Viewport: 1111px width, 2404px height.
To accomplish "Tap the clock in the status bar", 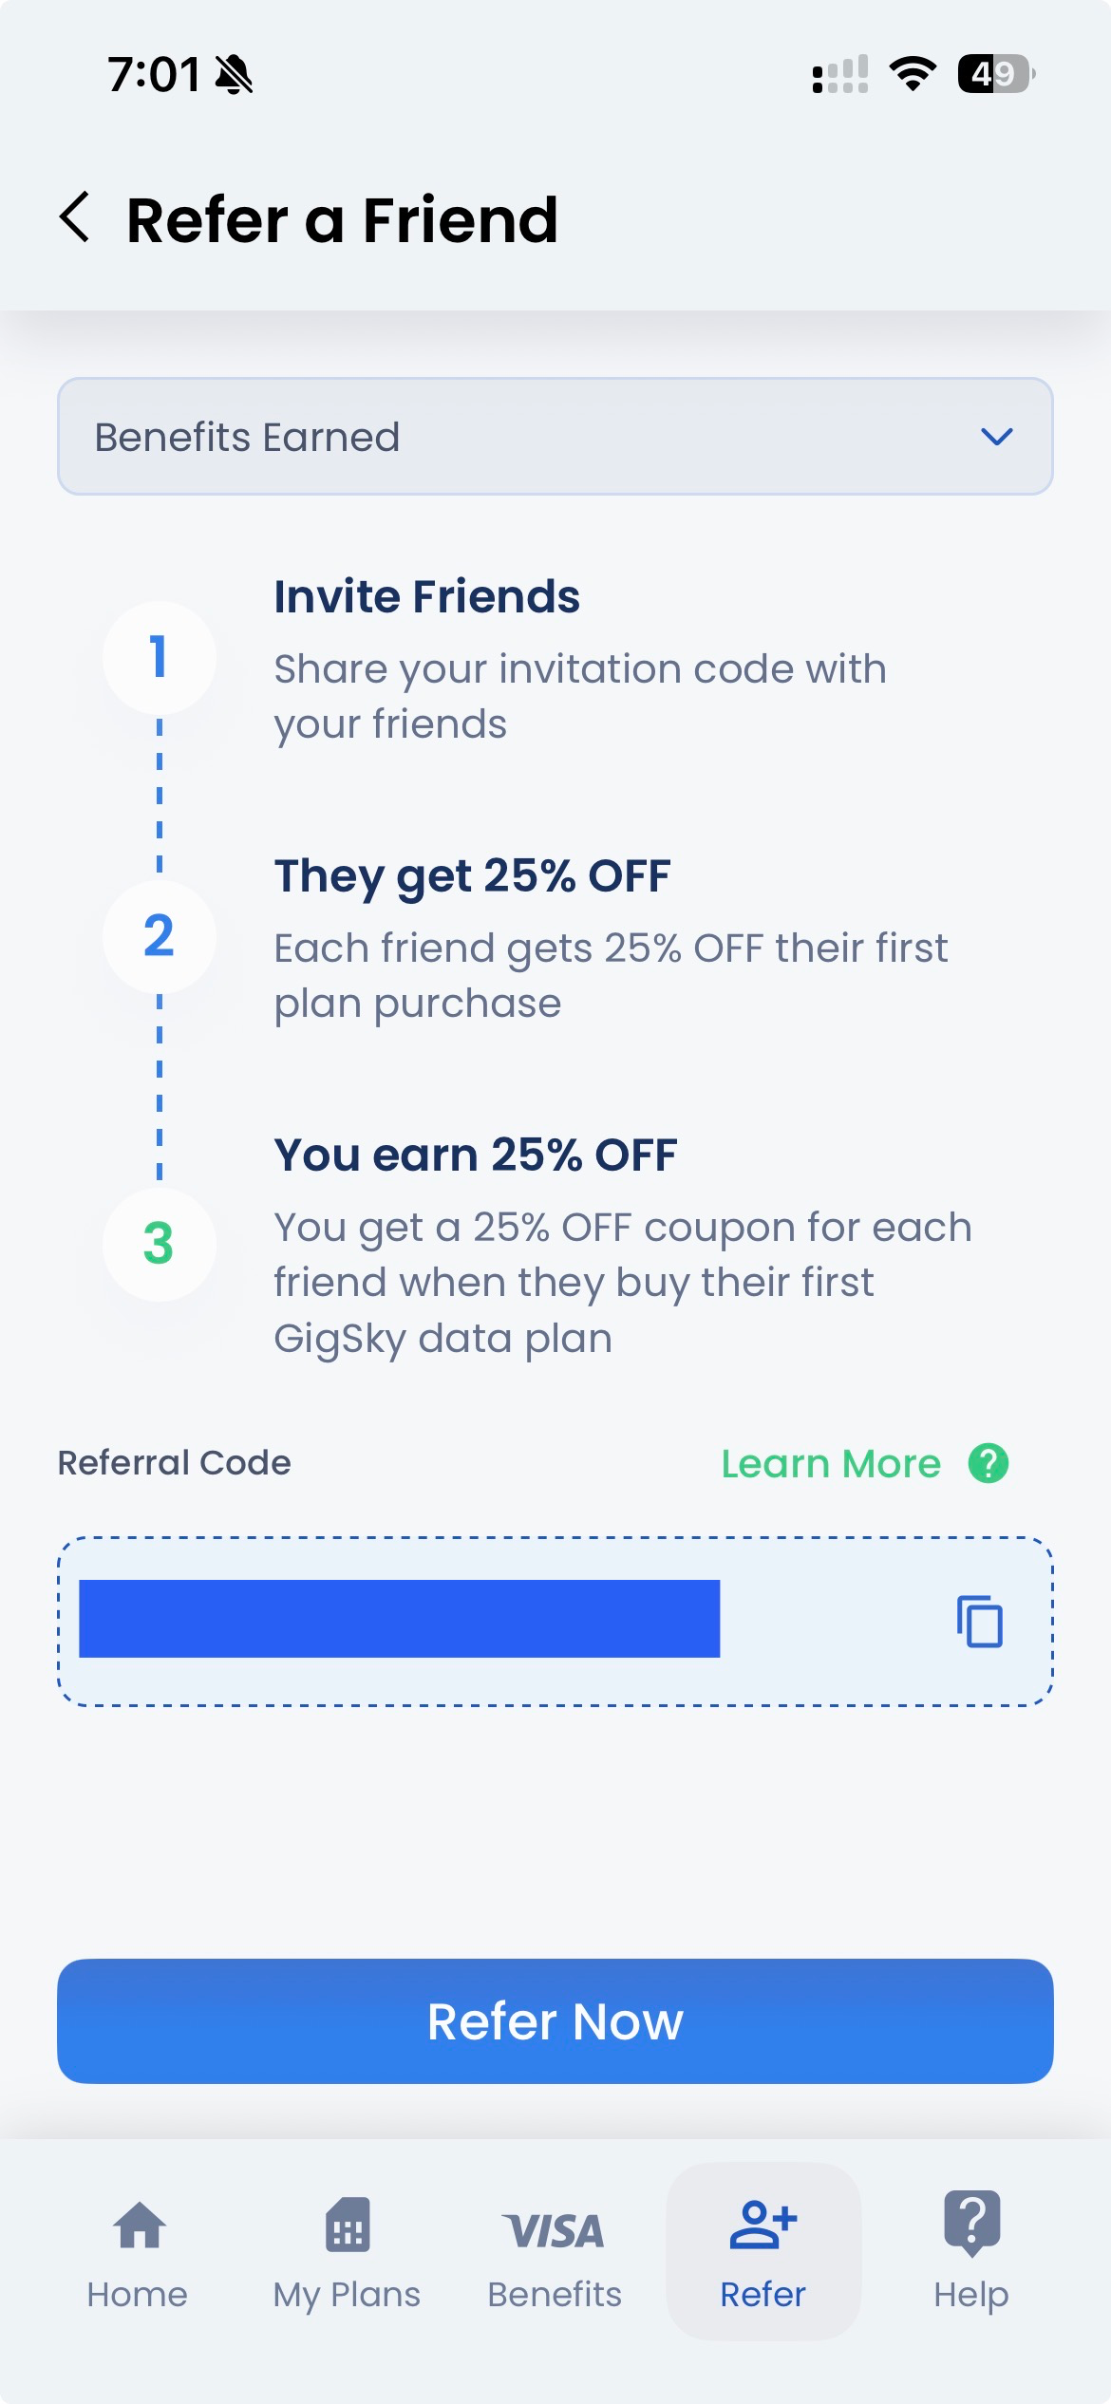I will click(154, 72).
